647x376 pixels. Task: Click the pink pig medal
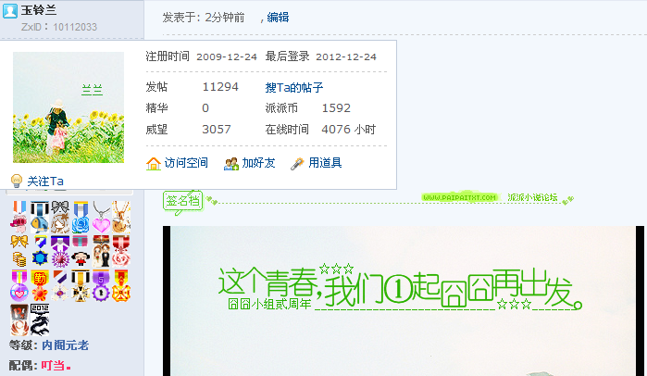point(19,217)
